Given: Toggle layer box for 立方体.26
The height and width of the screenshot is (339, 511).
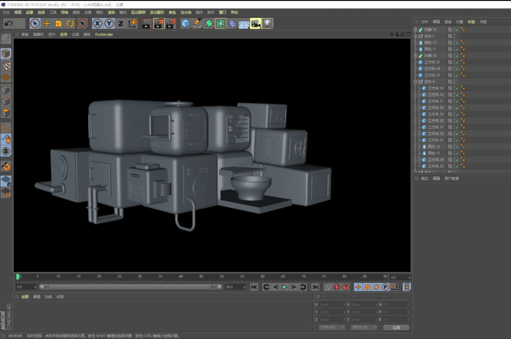Looking at the screenshot, I should pyautogui.click(x=450, y=134).
